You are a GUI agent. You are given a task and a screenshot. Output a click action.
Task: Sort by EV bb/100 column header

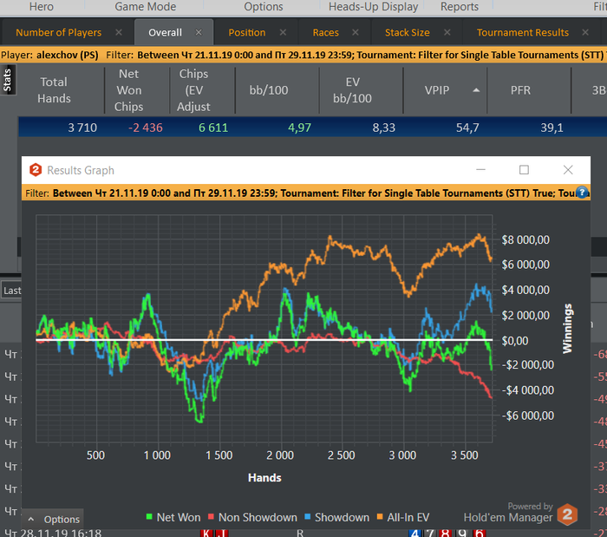point(352,90)
